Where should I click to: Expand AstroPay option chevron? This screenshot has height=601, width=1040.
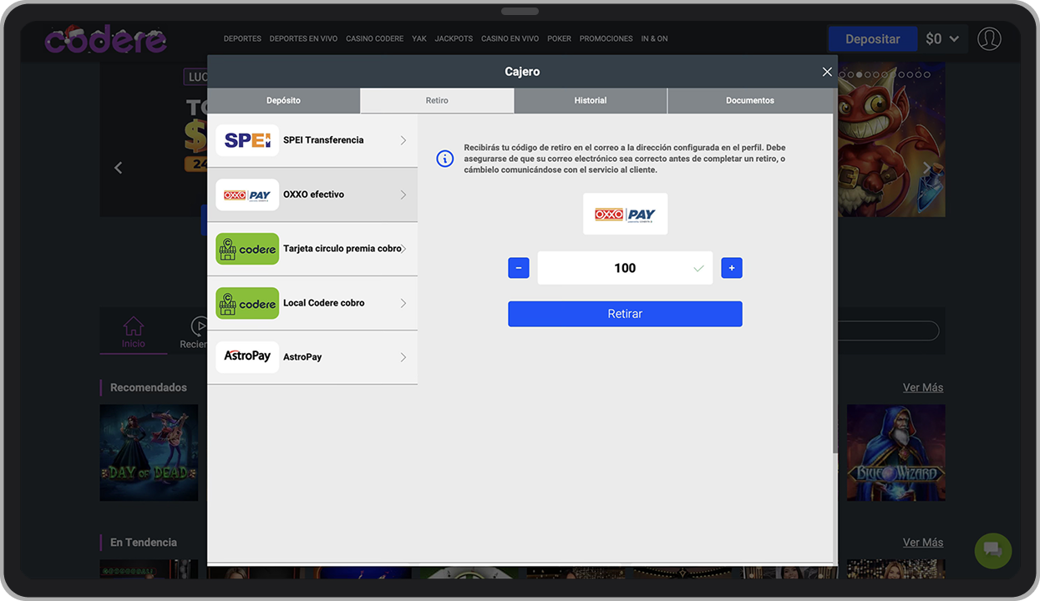(403, 357)
